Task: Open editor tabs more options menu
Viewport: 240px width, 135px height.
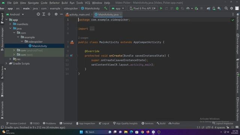Action: point(233,14)
